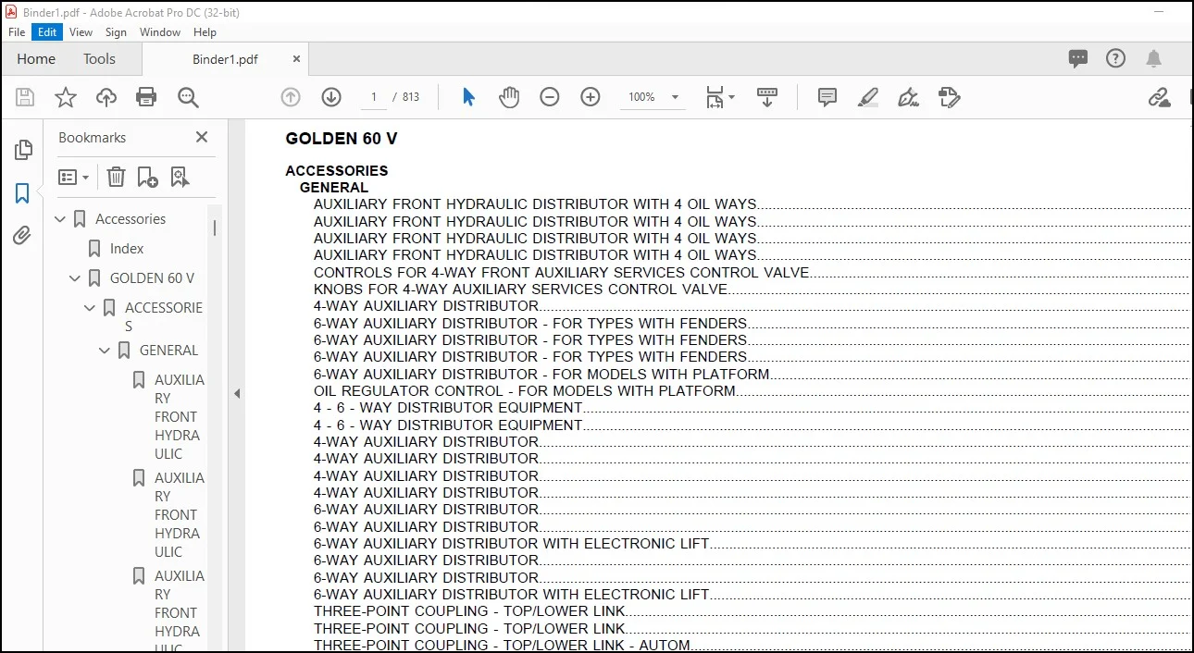
Task: Print the document
Action: (146, 97)
